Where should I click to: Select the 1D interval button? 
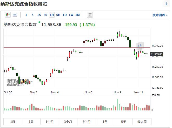coord(65,15)
